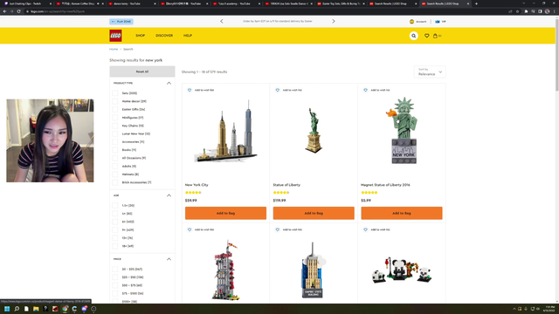
Task: Open the HELP menu
Action: click(x=188, y=36)
